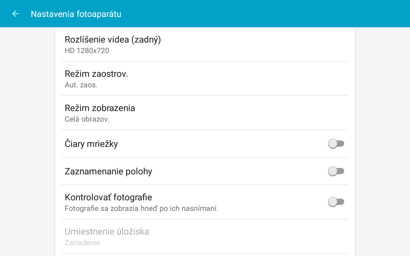Viewport: 410px width, 256px height.
Task: Click the Čiary mriežky label
Action: click(x=91, y=144)
